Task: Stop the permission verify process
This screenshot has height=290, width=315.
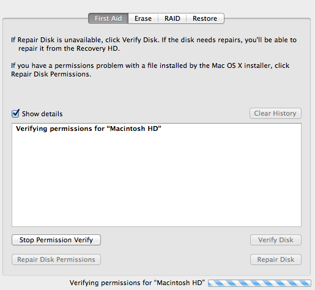Action: point(56,240)
